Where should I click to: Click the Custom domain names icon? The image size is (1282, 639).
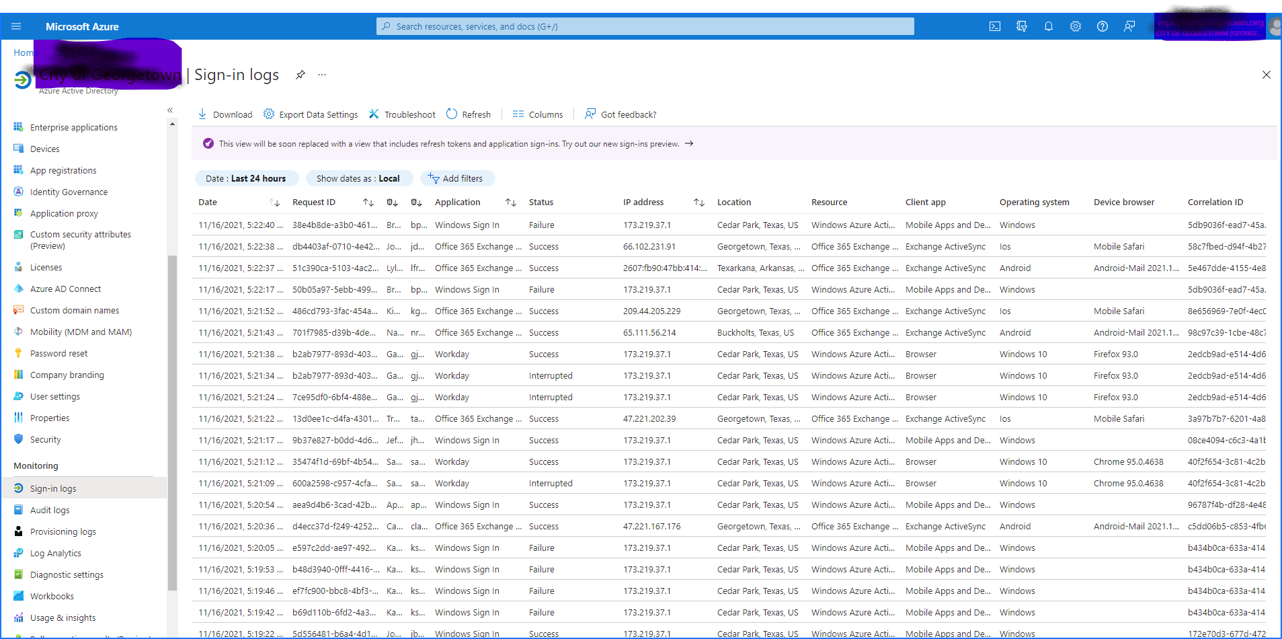click(x=18, y=310)
